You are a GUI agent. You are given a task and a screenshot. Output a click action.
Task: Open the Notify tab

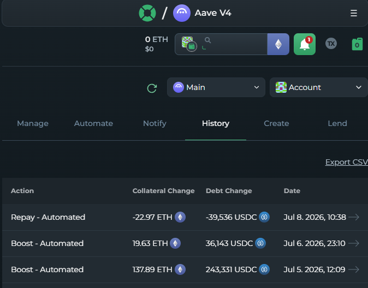pyautogui.click(x=155, y=124)
